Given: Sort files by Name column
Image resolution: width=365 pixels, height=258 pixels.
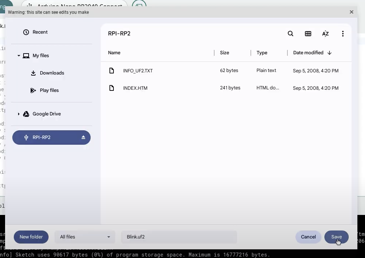Looking at the screenshot, I should [x=114, y=53].
